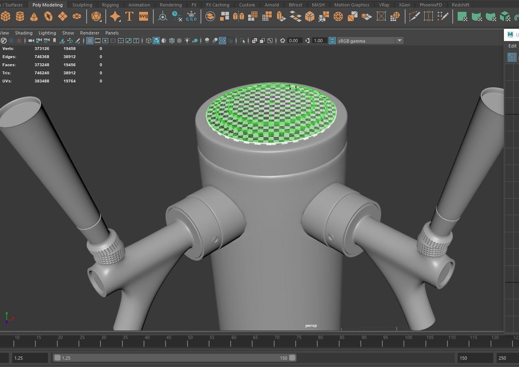Image resolution: width=519 pixels, height=367 pixels.
Task: Click the Automatic UV mapping cube icon
Action: coord(505,16)
